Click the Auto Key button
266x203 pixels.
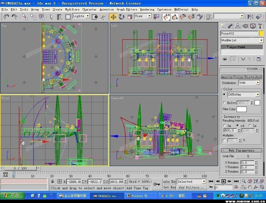(x=169, y=181)
